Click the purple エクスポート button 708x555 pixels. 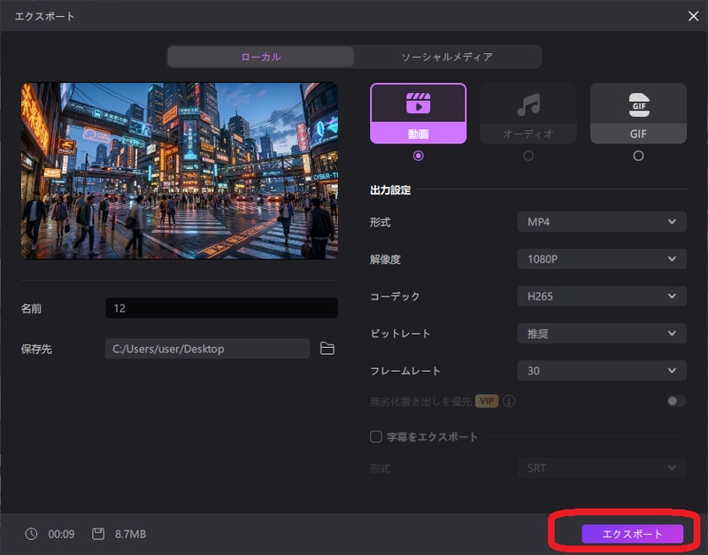click(x=632, y=534)
